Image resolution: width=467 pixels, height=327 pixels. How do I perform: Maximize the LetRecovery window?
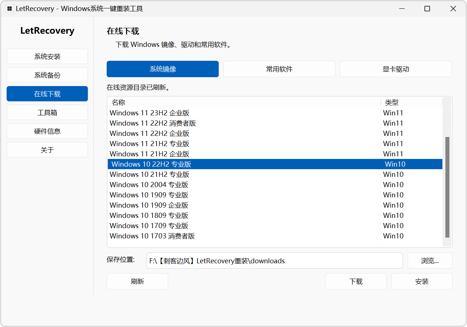click(427, 9)
